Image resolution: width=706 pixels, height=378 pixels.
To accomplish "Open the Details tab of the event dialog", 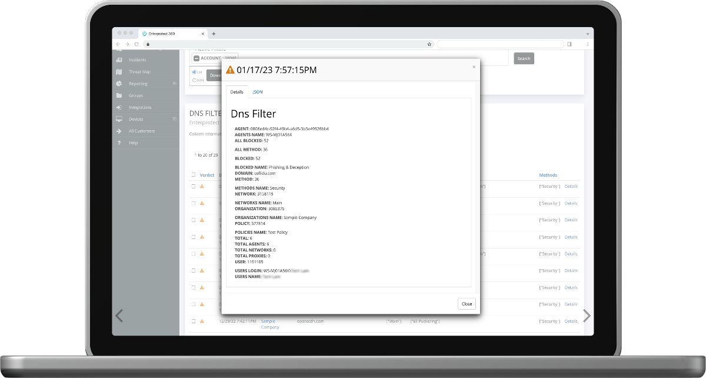I will [237, 92].
